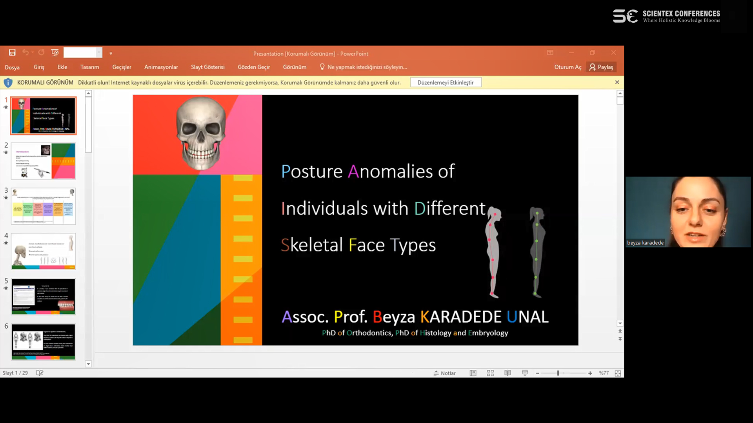The width and height of the screenshot is (753, 423).
Task: Open the Tasarım ribbon tab
Action: pos(89,67)
